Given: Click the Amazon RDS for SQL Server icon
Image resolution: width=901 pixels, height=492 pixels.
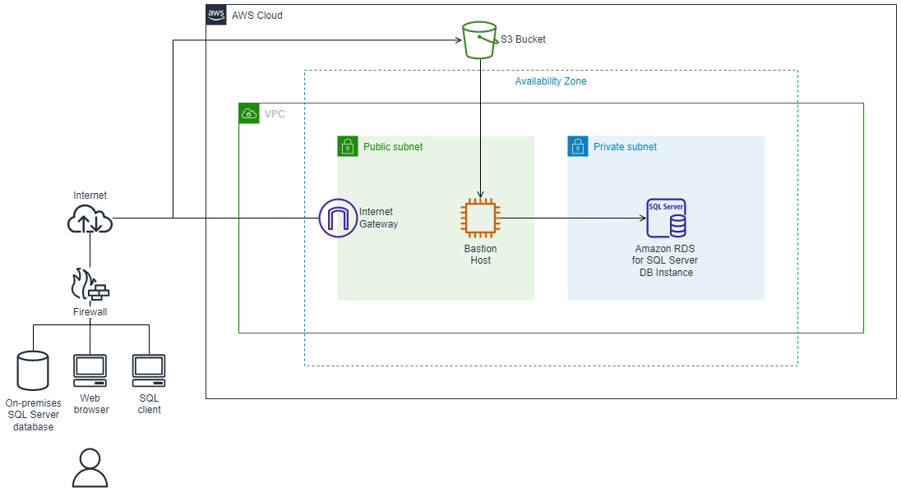Looking at the screenshot, I should coord(666,218).
